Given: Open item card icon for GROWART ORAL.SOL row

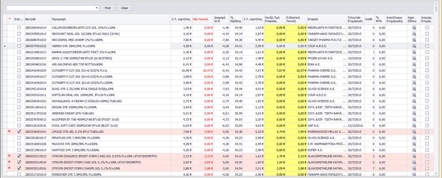Looking at the screenshot, I should coord(414,34).
